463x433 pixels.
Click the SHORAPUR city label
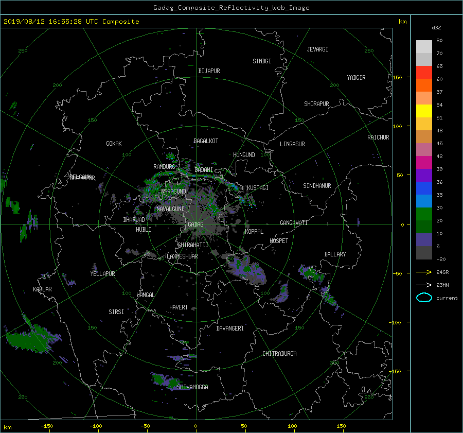point(316,104)
